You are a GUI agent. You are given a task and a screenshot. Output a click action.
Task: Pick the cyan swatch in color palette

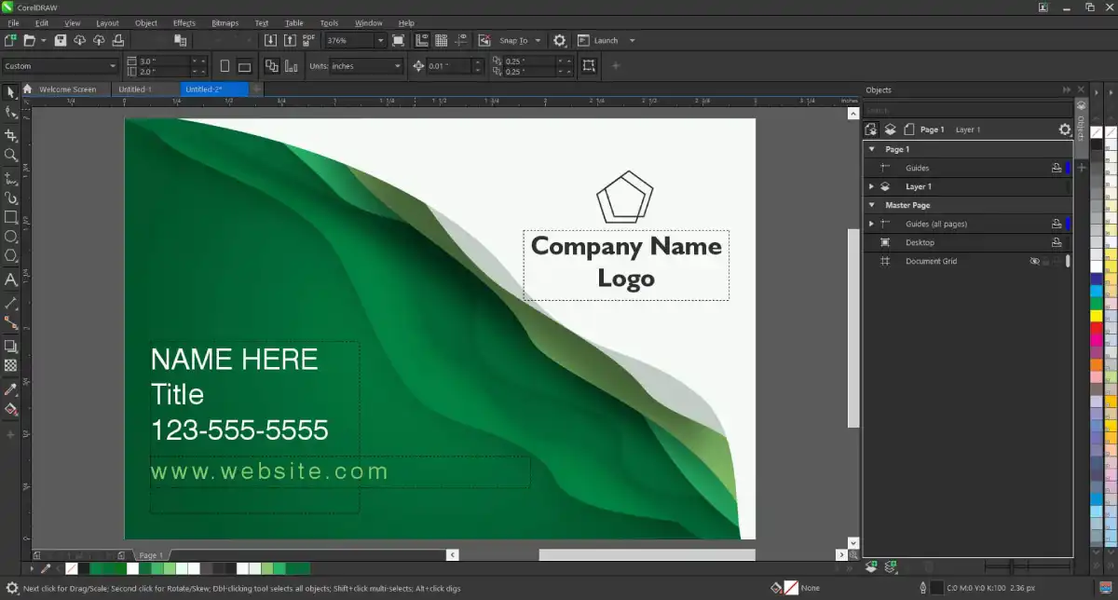[x=1097, y=291]
